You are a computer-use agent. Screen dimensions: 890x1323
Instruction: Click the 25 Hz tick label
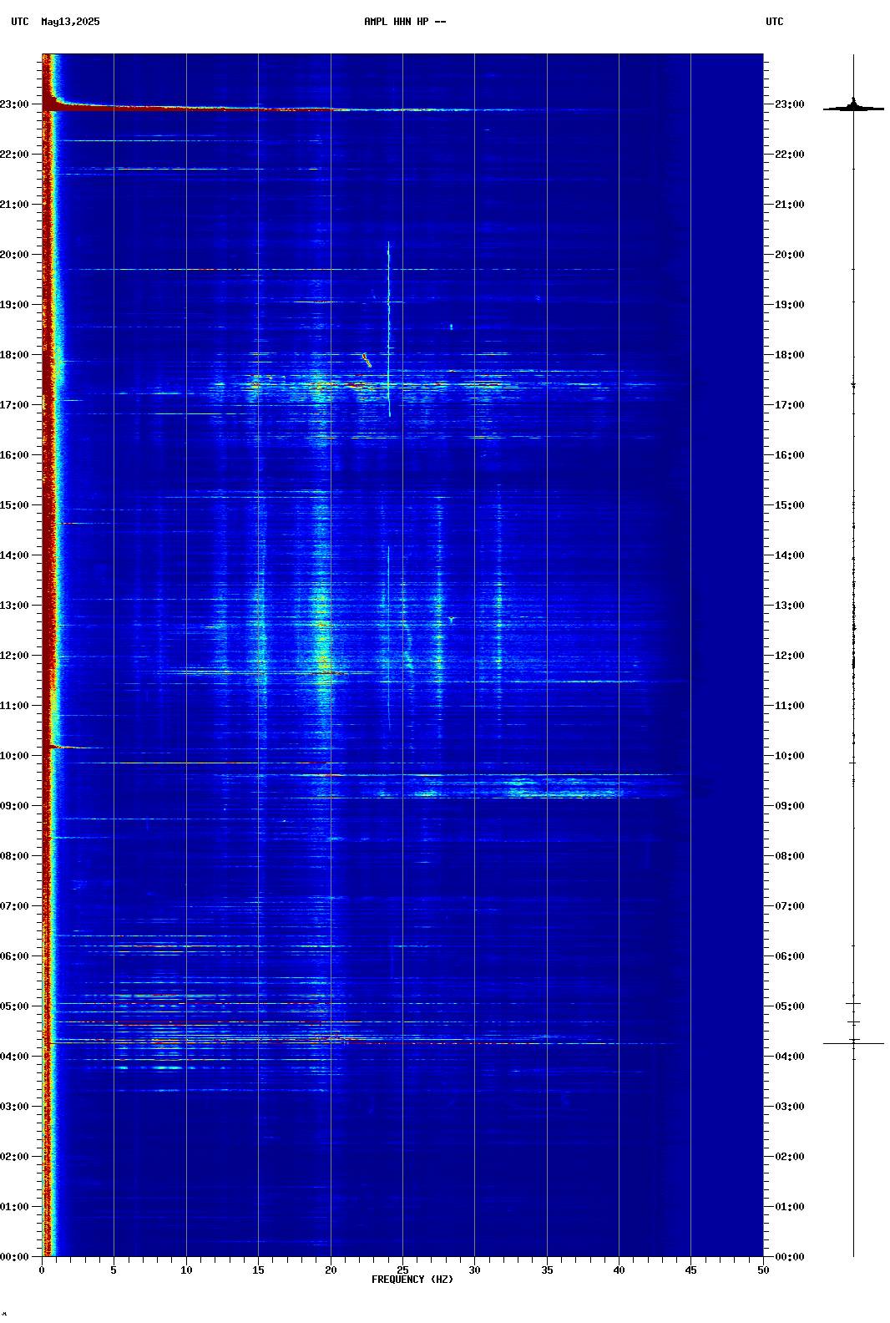click(x=402, y=1270)
